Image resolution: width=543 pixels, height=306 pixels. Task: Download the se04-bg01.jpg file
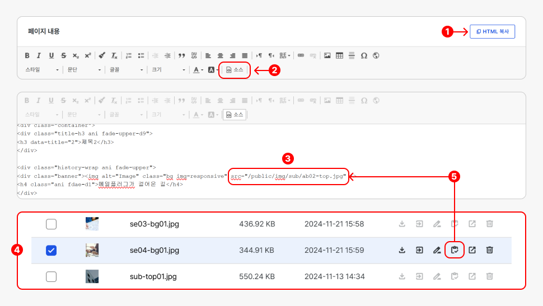click(402, 250)
